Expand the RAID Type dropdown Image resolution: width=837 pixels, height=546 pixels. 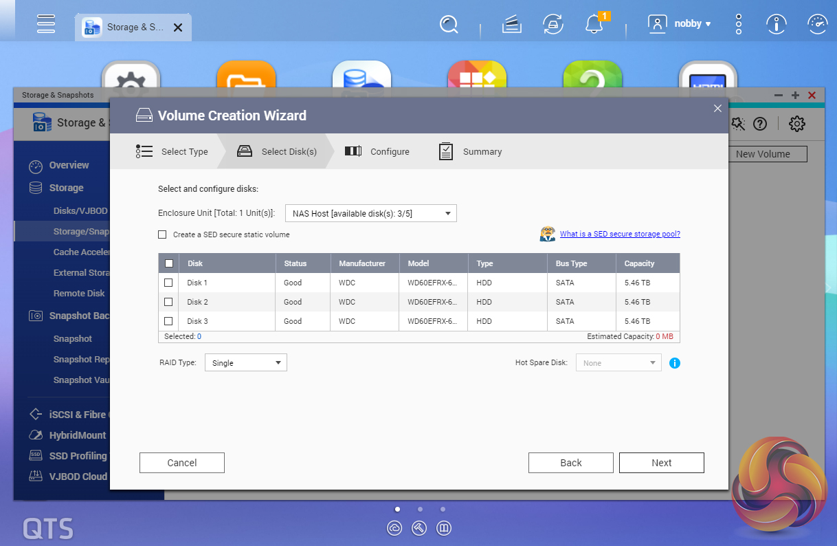tap(245, 363)
